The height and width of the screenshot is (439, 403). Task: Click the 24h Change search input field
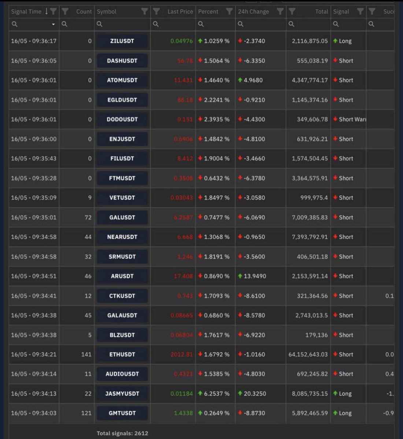click(260, 24)
